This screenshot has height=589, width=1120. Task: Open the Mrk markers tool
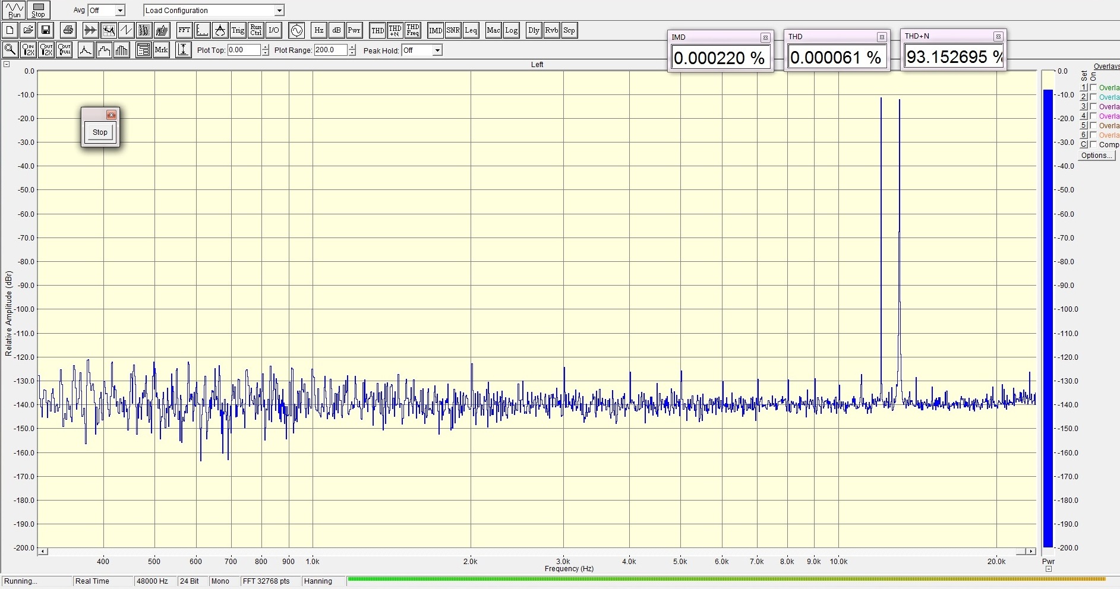pyautogui.click(x=161, y=50)
